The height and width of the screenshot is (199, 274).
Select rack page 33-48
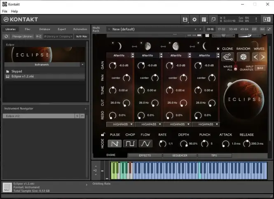click(233, 29)
